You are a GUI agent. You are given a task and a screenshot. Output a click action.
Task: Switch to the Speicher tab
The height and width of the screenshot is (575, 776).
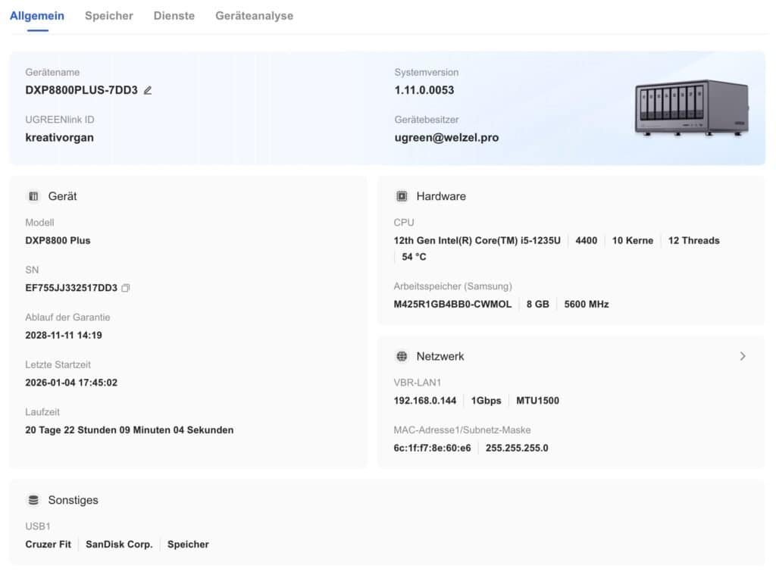(109, 16)
